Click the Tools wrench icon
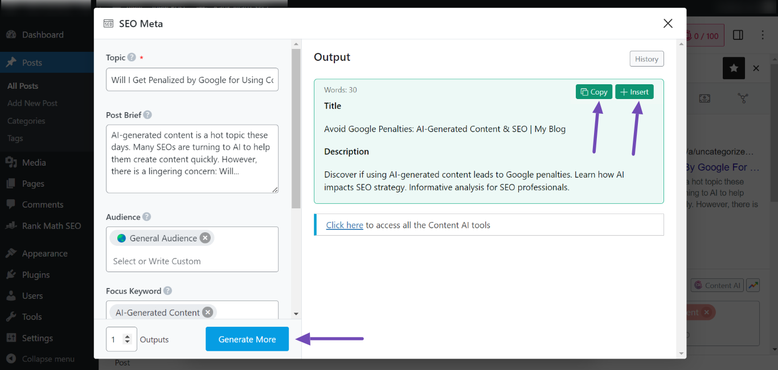778x370 pixels. [x=11, y=316]
